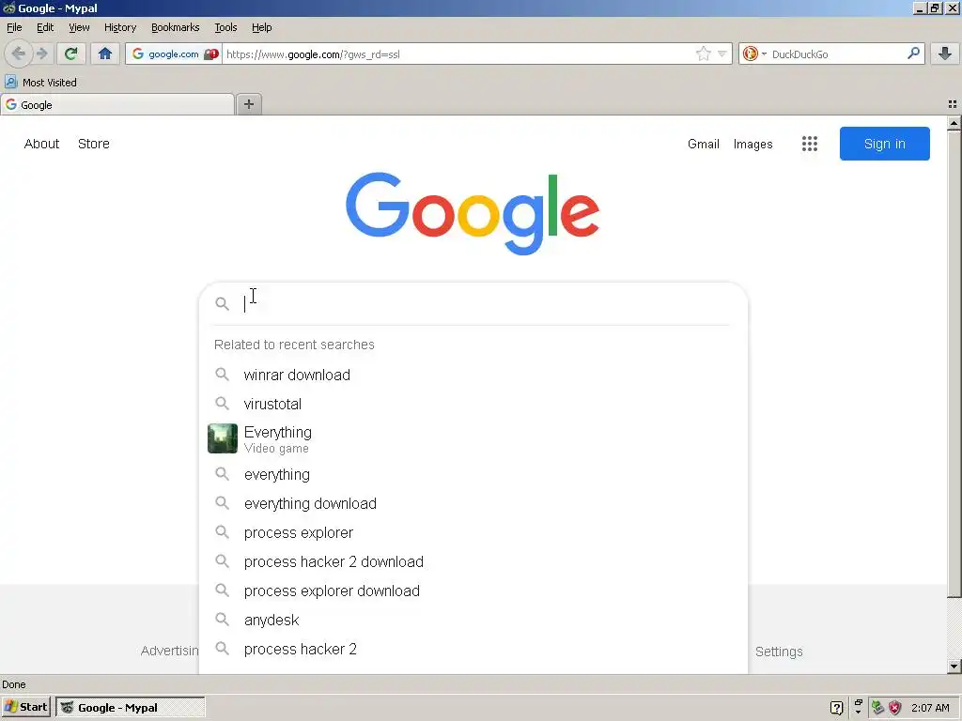This screenshot has width=962, height=721.
Task: Click the red shield security tray icon
Action: tap(895, 708)
